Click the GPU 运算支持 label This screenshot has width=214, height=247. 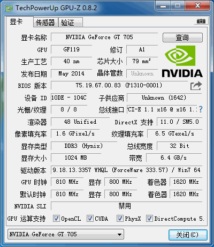pyautogui.click(x=26, y=219)
